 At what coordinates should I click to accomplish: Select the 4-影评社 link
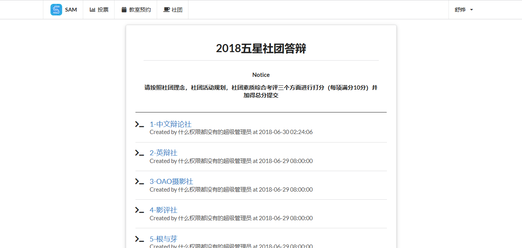tap(163, 210)
